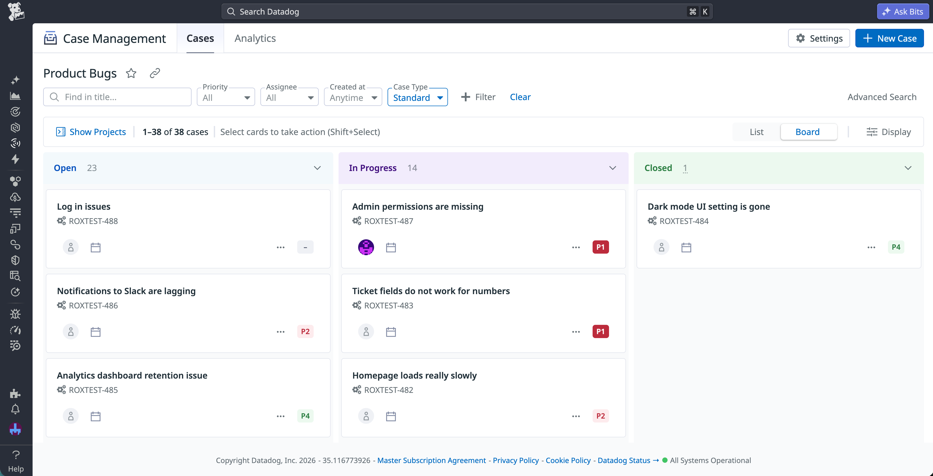
Task: Open the Created at dropdown
Action: pyautogui.click(x=353, y=97)
